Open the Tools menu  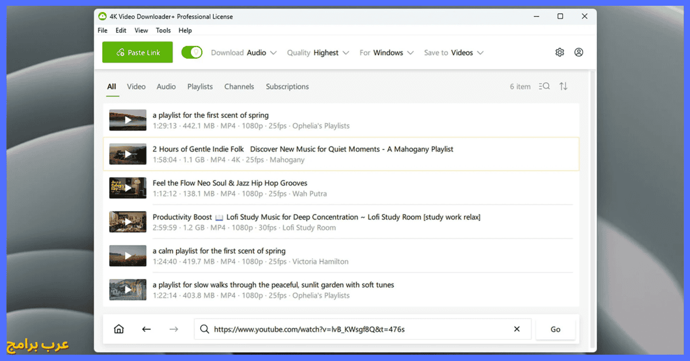click(x=163, y=30)
